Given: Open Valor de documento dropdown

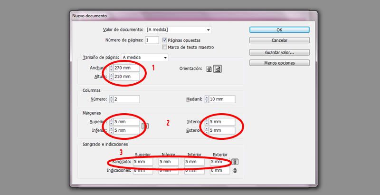Looking at the screenshot, I should click(x=178, y=30).
